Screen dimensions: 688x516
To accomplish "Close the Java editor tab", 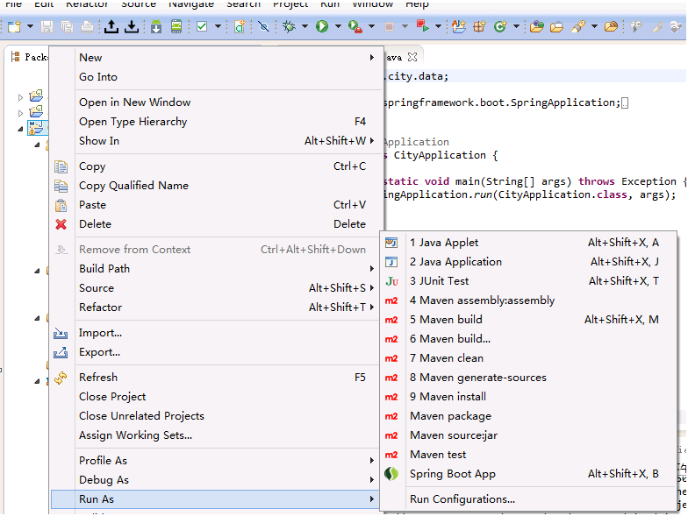I will click(x=412, y=57).
